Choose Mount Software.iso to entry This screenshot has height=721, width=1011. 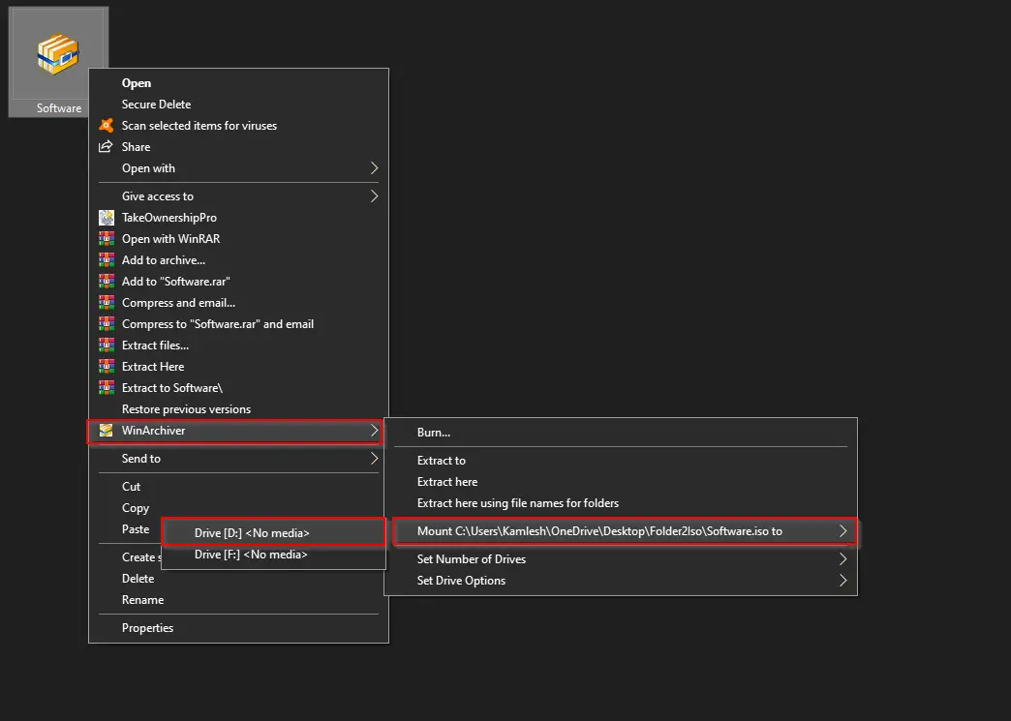click(625, 531)
